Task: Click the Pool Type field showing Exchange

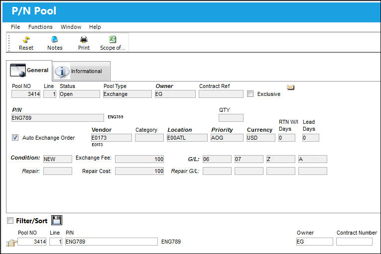Action: click(x=127, y=94)
